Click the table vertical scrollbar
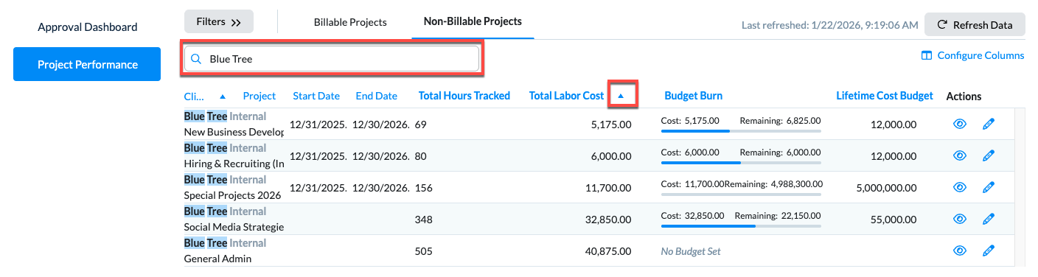This screenshot has height=277, width=1038. [1020, 187]
